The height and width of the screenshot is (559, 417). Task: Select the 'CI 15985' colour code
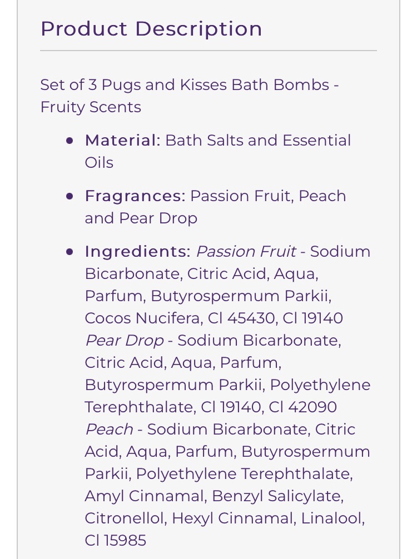tap(116, 541)
